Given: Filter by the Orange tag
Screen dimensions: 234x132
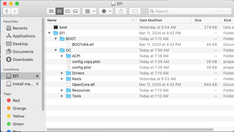Looking at the screenshot, I should [x=16, y=108].
